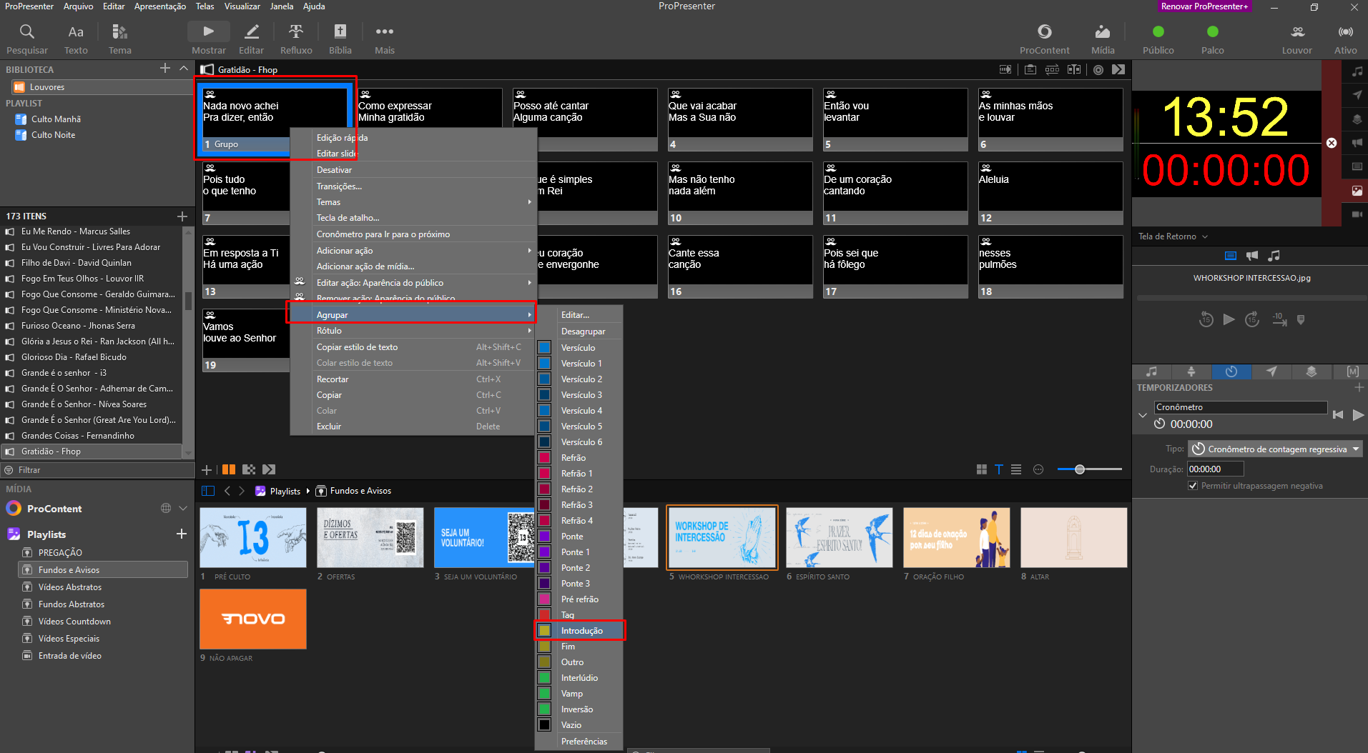The height and width of the screenshot is (753, 1368).
Task: Open the Tema toolbar button
Action: (119, 39)
